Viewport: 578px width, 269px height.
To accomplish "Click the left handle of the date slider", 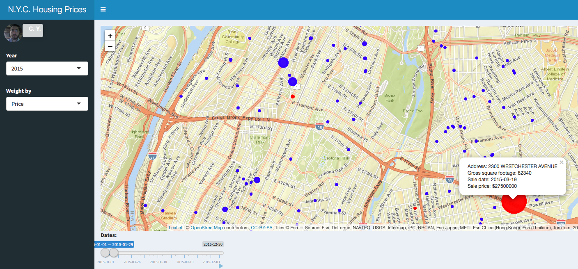I will pyautogui.click(x=104, y=253).
